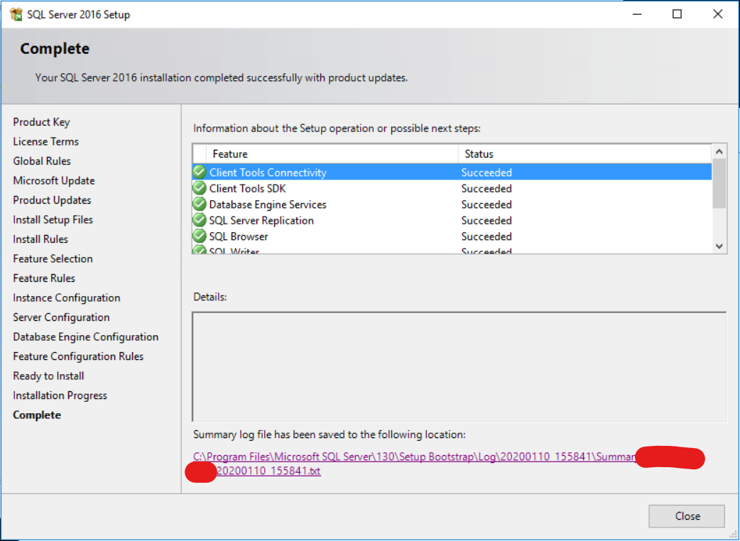Select the Database Engine Services row
The width and height of the screenshot is (740, 541).
pyautogui.click(x=452, y=204)
